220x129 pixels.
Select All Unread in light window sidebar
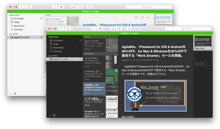[x=25, y=19]
